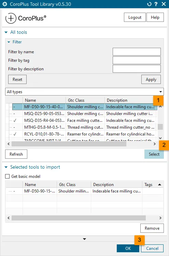Click the checkmark status in the RCYL-D10 row

15,134
